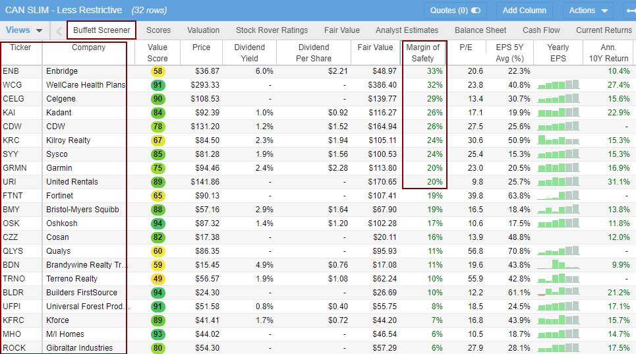Click Kilroy Realty's value score 67
636x354 pixels.
158,140
